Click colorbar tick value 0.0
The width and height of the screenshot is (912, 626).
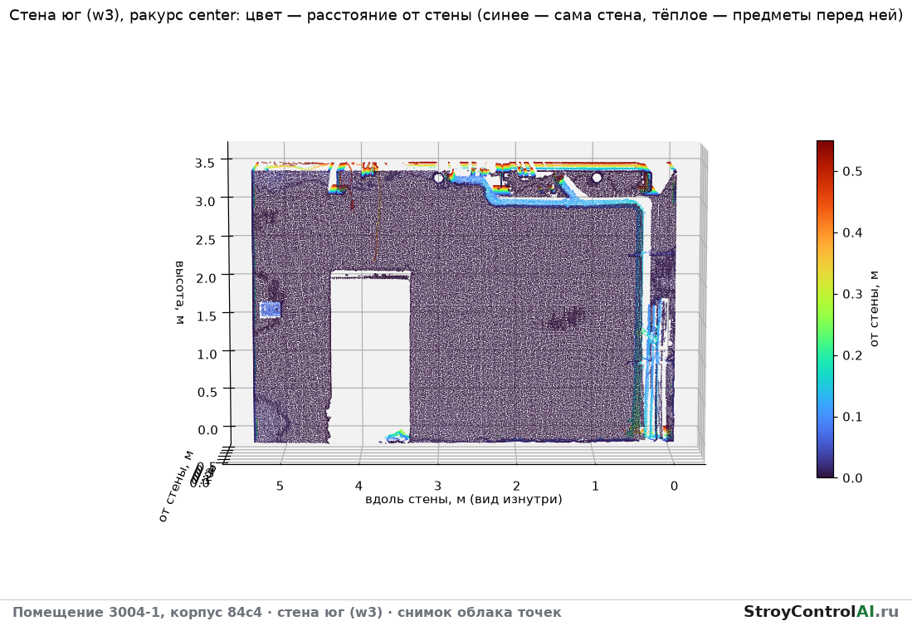coord(852,478)
